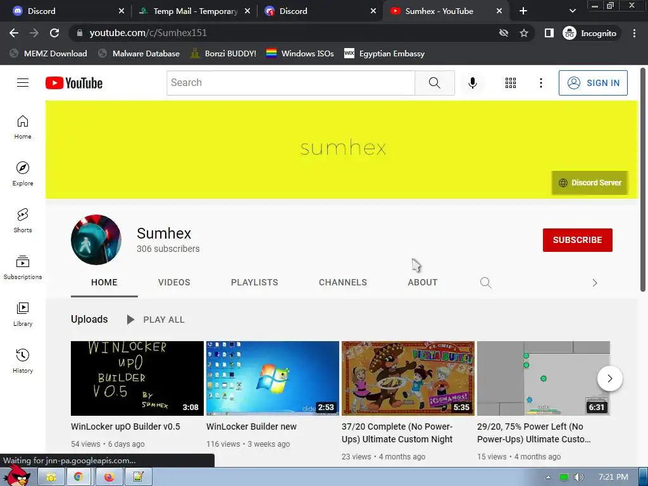Go to Home in sidebar
This screenshot has width=648, height=486.
(23, 127)
